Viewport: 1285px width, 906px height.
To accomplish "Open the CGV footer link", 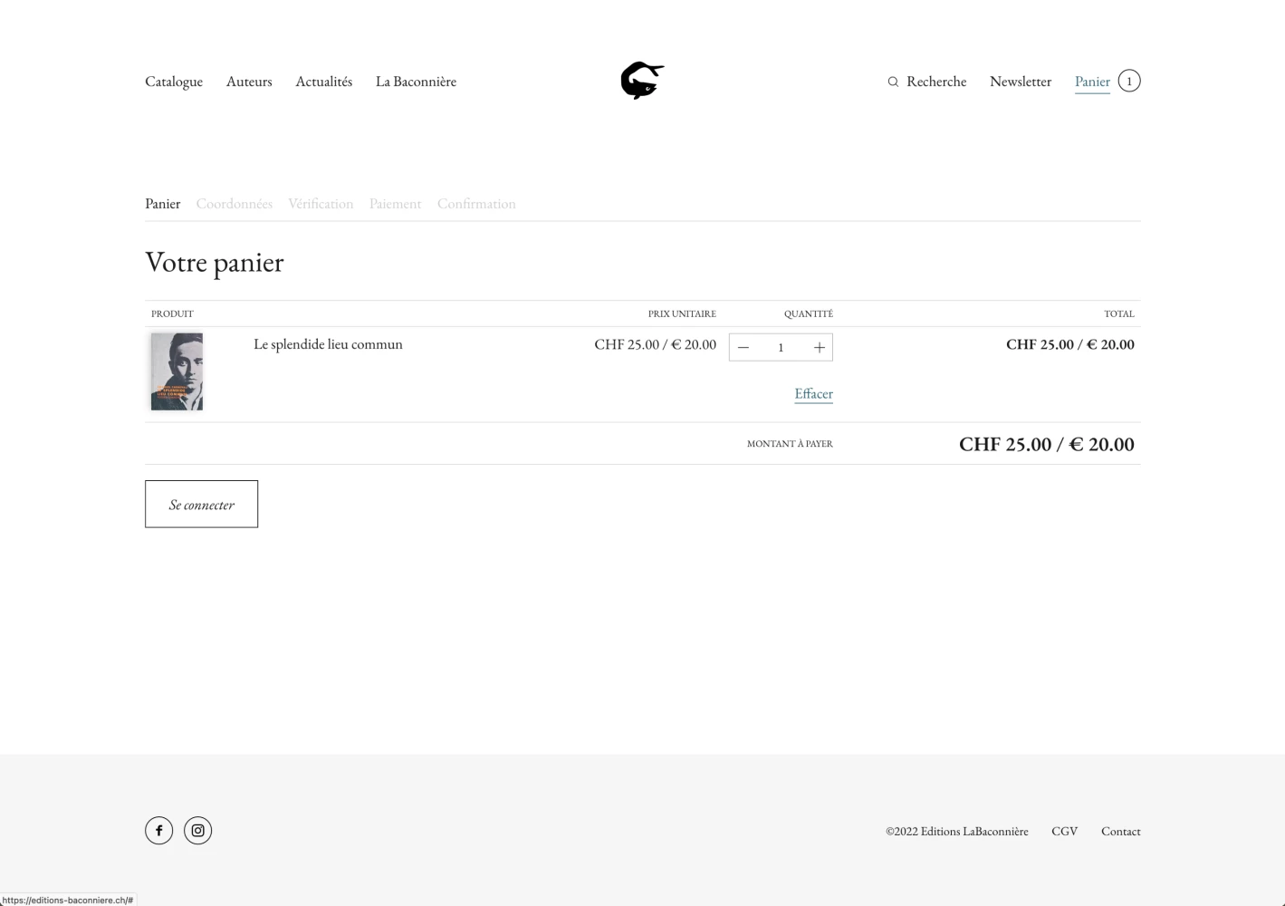I will click(1064, 831).
